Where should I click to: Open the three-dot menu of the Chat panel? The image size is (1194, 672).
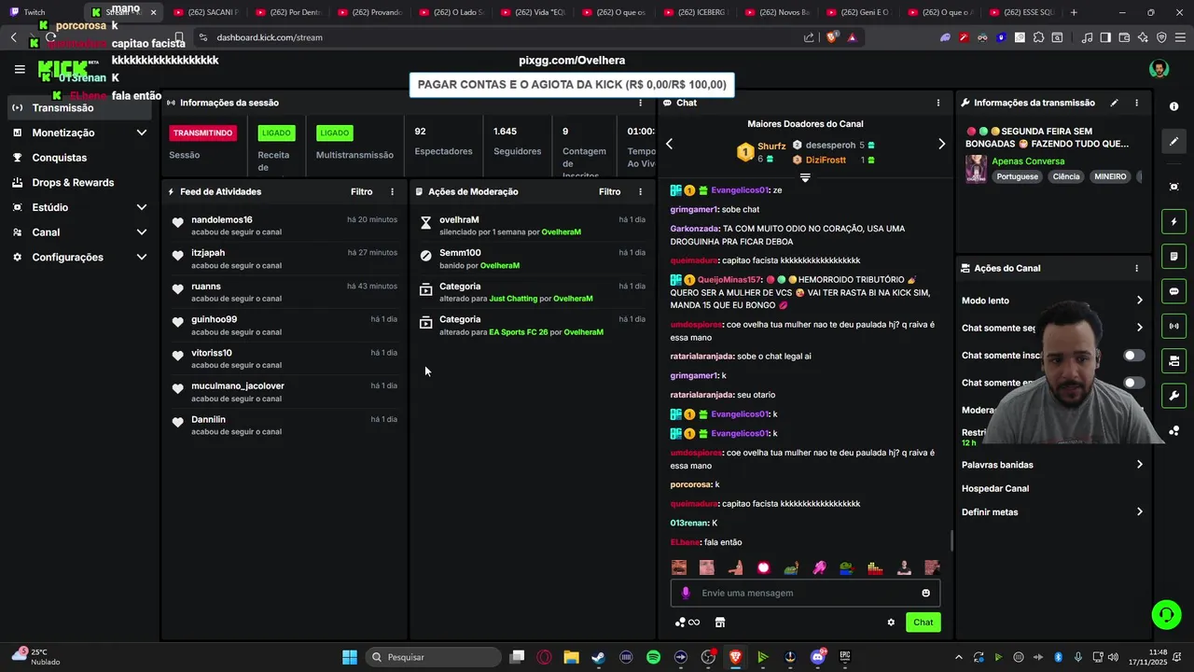pyautogui.click(x=938, y=103)
